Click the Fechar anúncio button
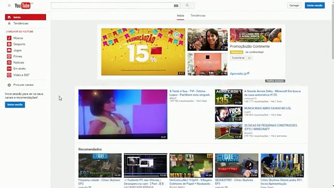This screenshot has height=188, width=334. (275, 81)
